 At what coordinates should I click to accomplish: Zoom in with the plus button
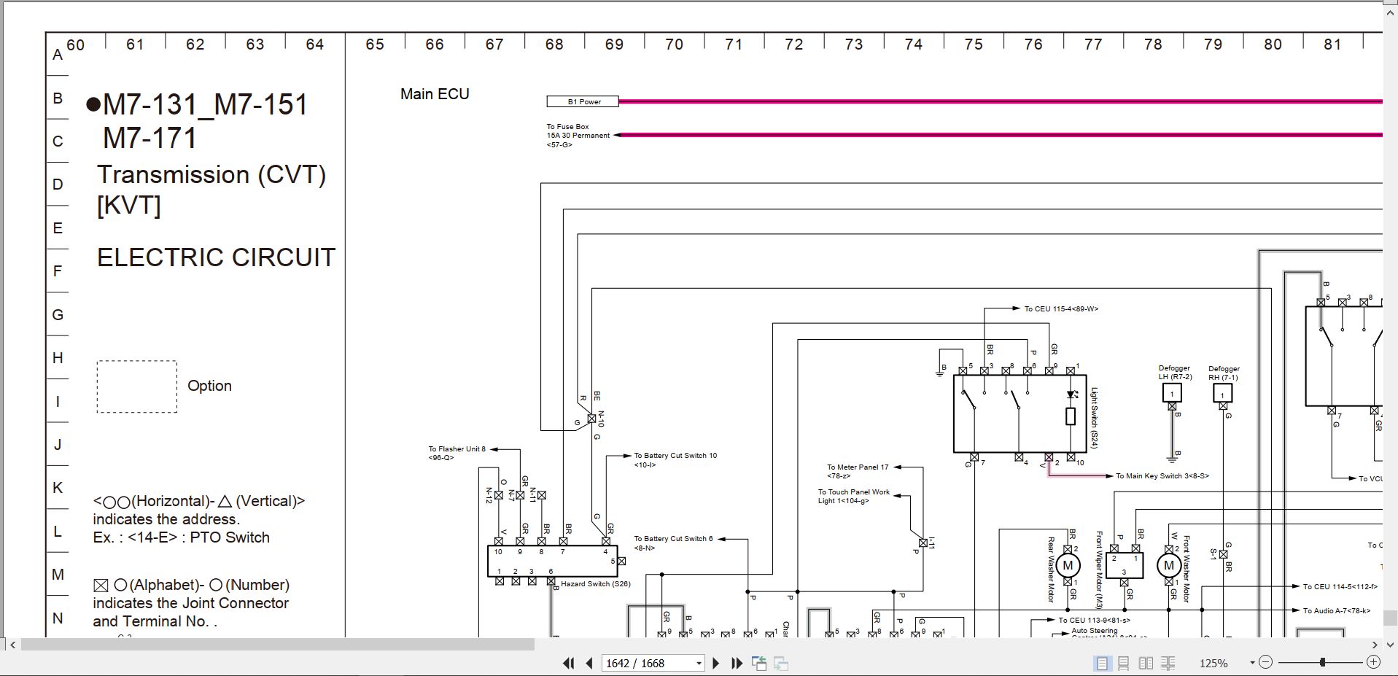click(1373, 662)
